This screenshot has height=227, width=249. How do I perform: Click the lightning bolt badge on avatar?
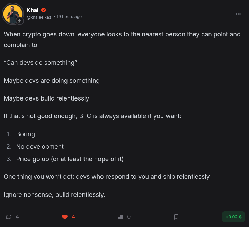coord(20,21)
